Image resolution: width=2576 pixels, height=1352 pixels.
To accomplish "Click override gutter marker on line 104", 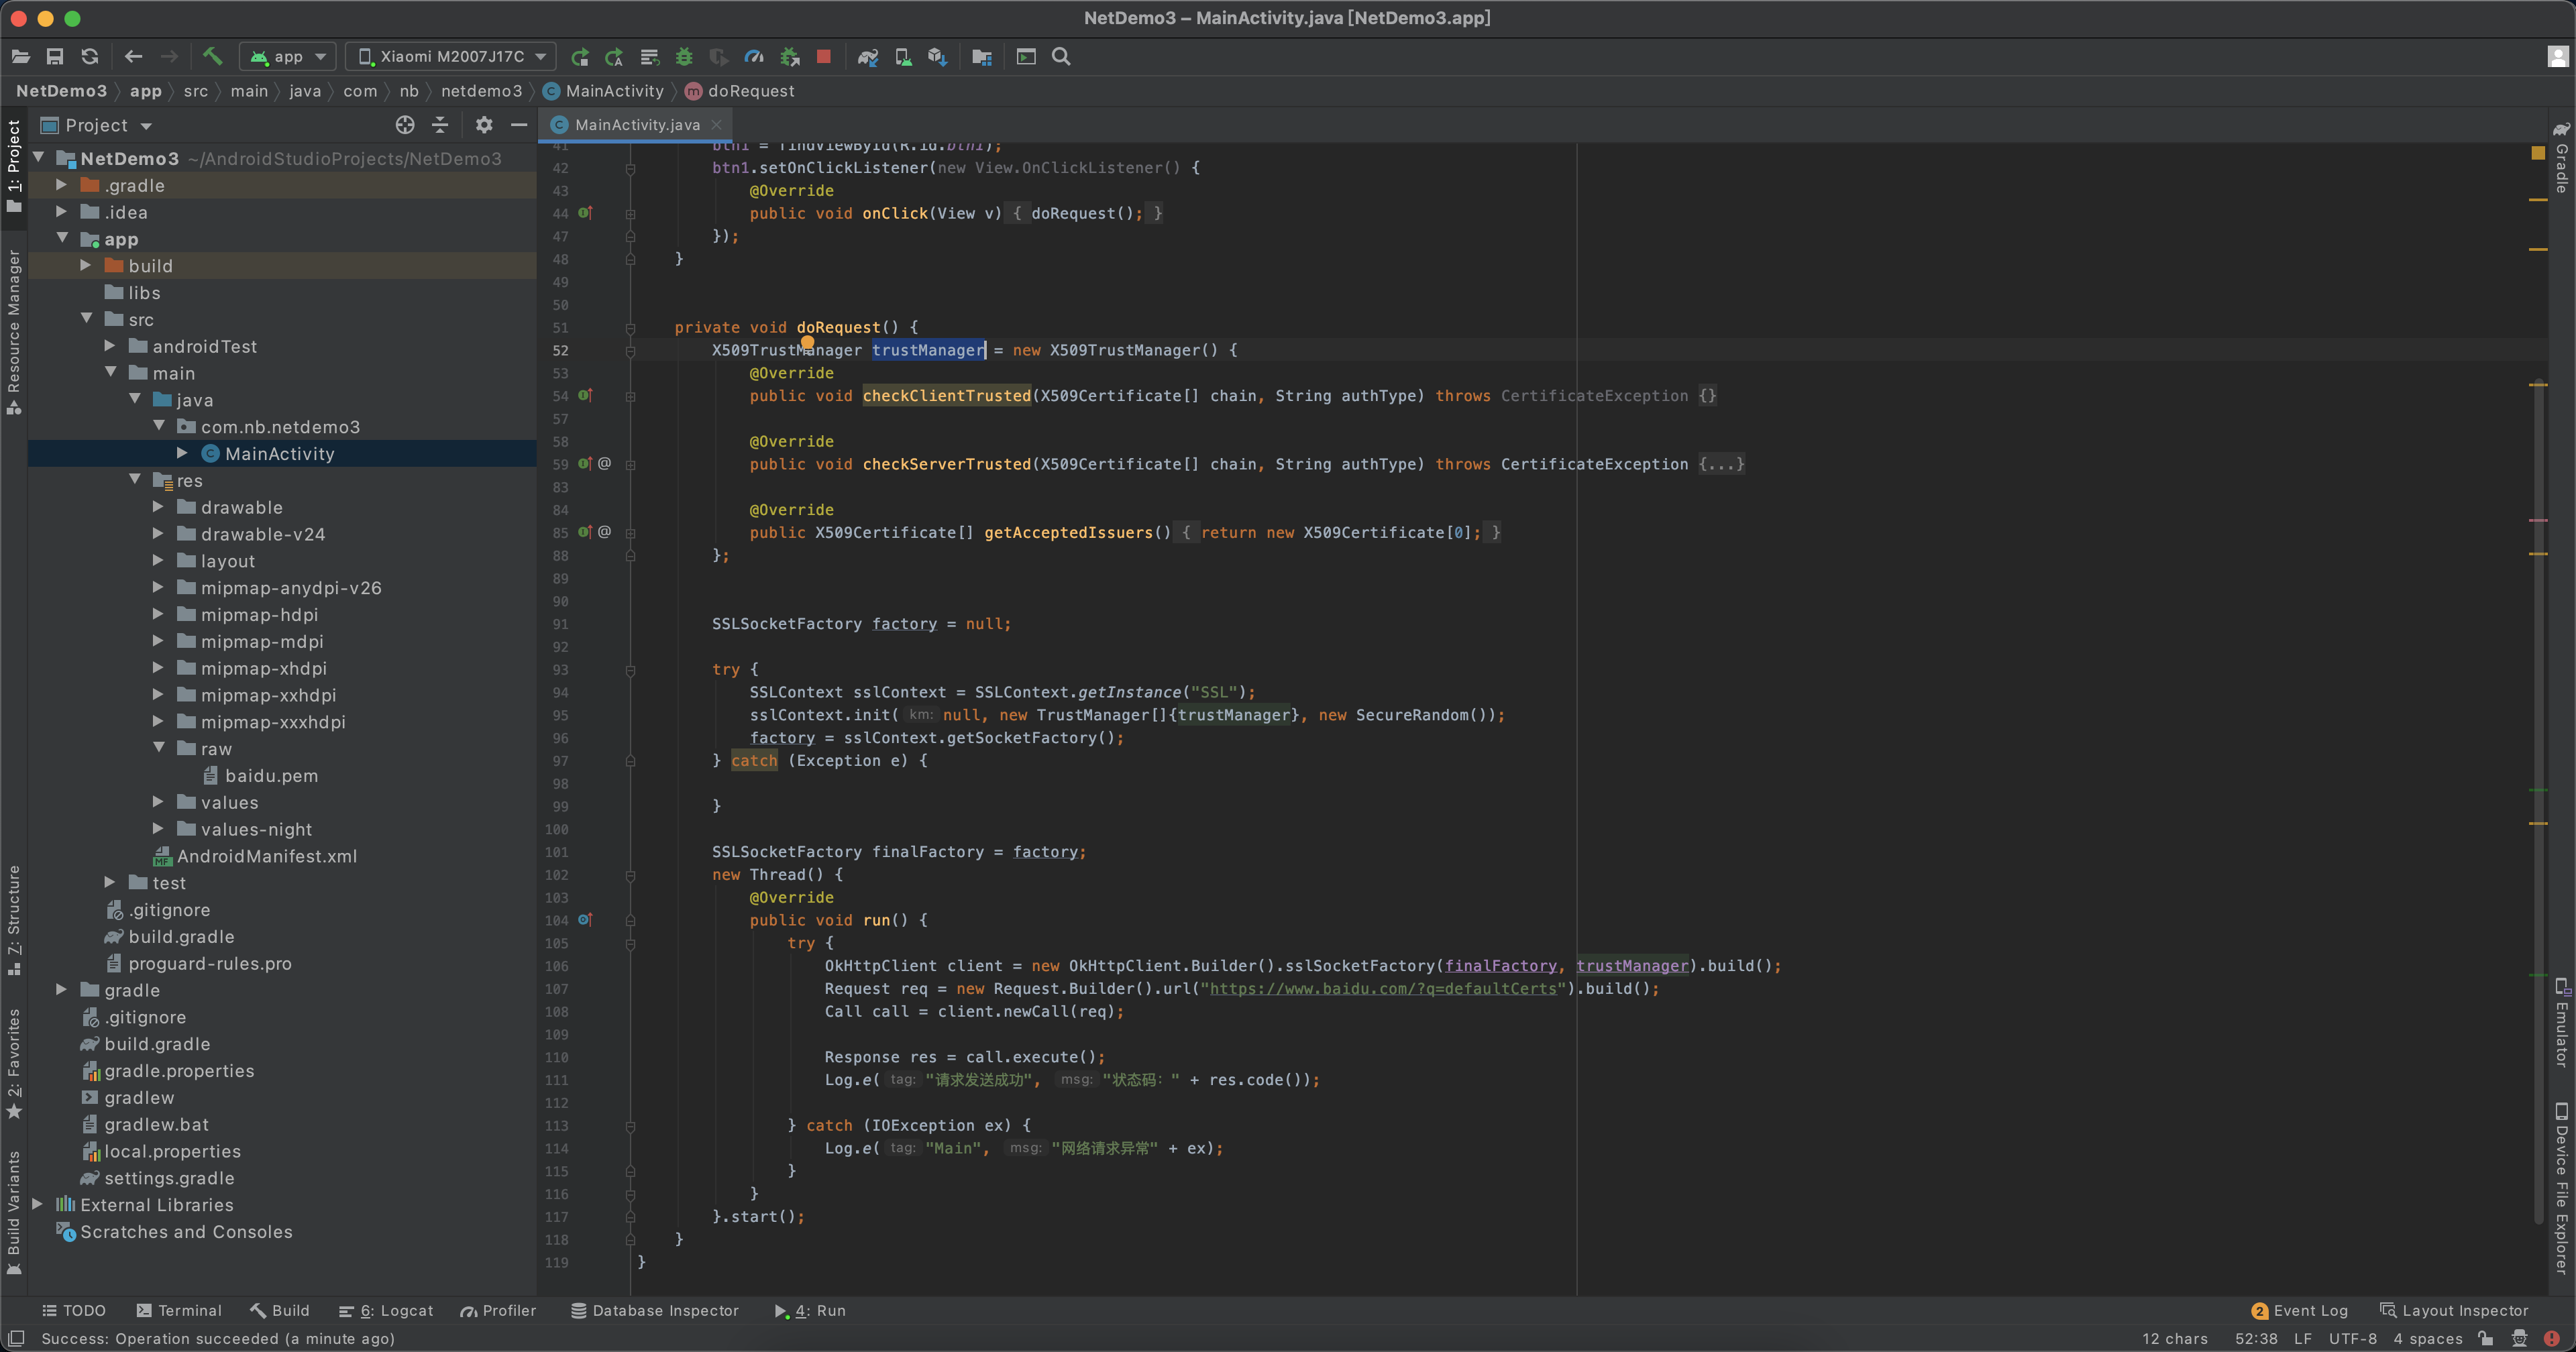I will 586,920.
